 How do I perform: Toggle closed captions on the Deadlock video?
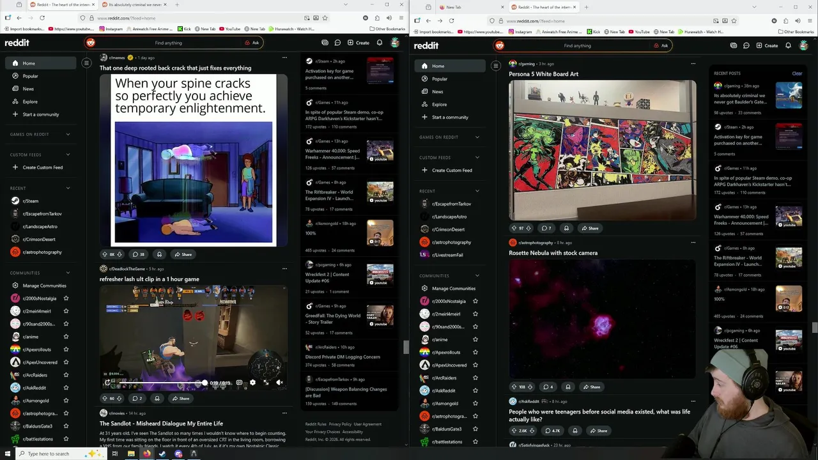click(239, 383)
